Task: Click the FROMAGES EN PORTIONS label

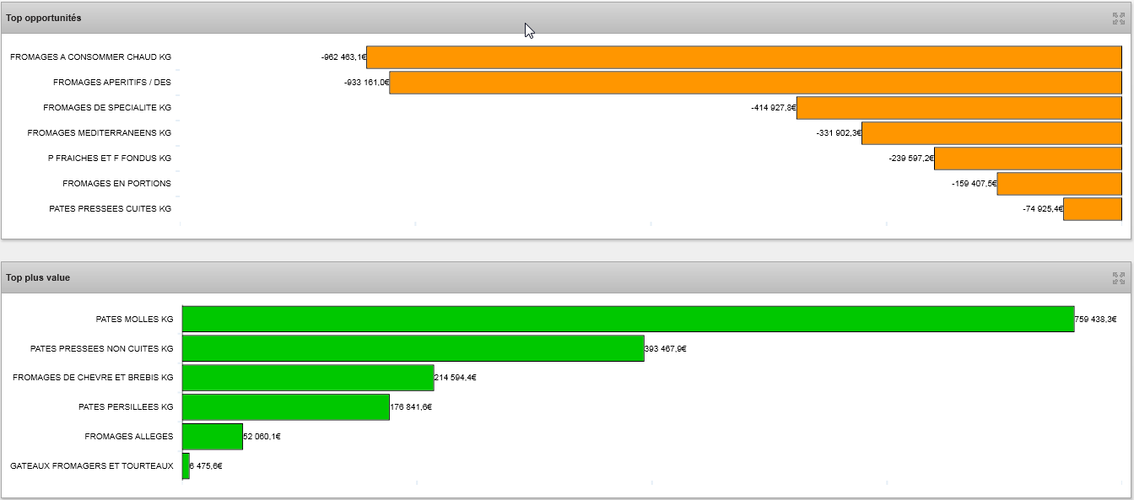Action: (x=116, y=184)
